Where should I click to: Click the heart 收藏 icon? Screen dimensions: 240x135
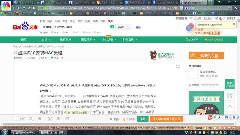[x=111, y=119]
